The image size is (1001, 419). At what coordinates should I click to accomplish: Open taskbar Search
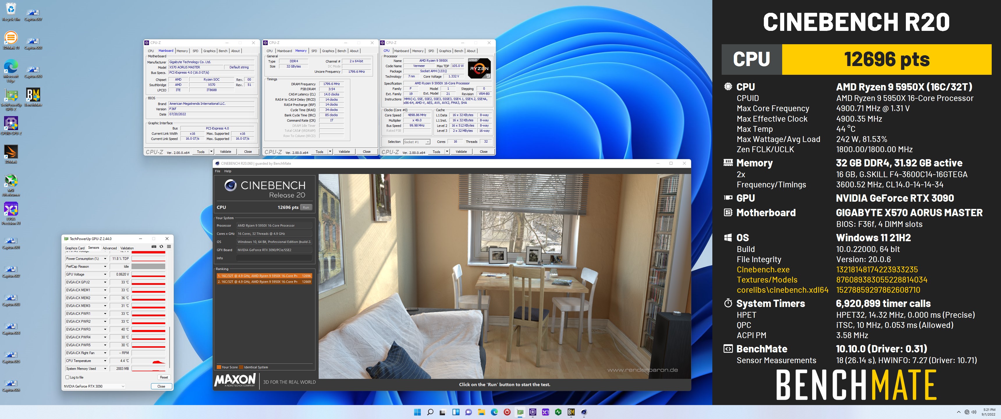430,412
